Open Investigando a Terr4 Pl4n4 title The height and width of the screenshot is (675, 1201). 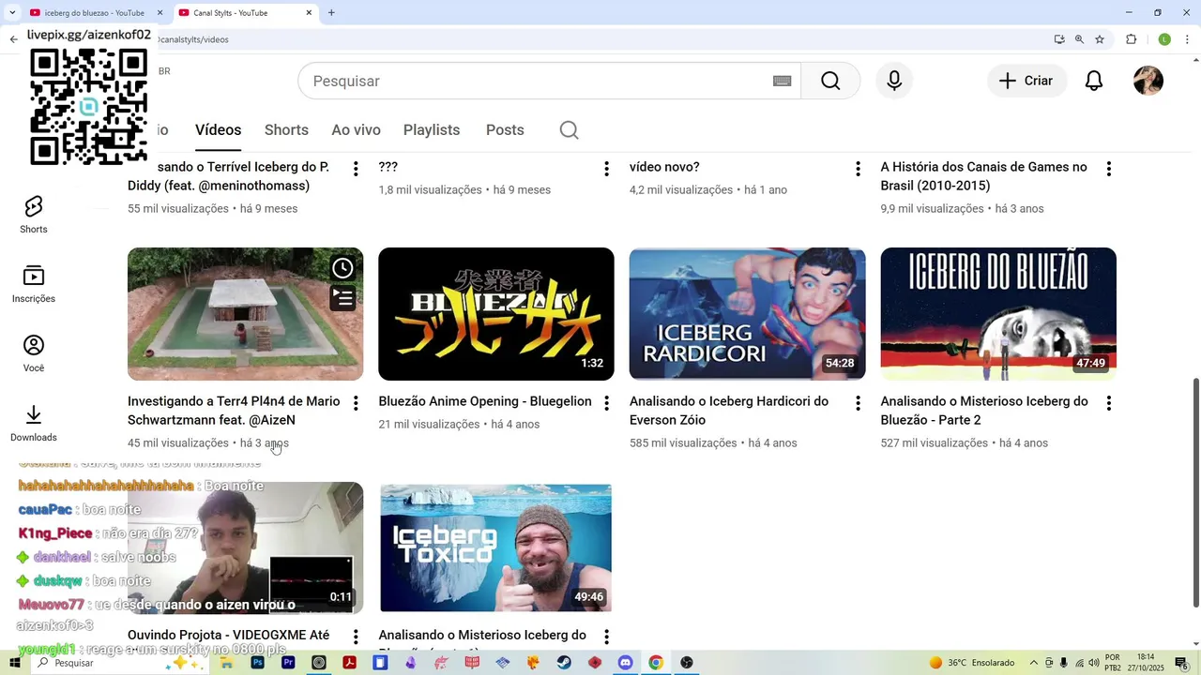234,411
